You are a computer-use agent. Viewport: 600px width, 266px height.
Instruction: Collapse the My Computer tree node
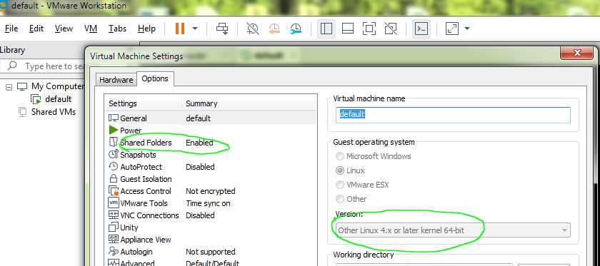tap(9, 87)
